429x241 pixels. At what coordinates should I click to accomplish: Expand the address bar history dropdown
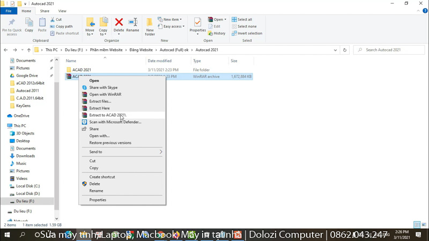pyautogui.click(x=335, y=50)
